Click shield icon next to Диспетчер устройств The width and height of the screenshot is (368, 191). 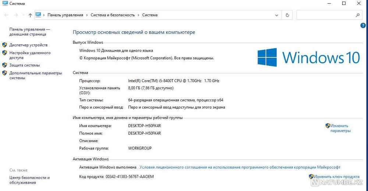tap(4, 45)
